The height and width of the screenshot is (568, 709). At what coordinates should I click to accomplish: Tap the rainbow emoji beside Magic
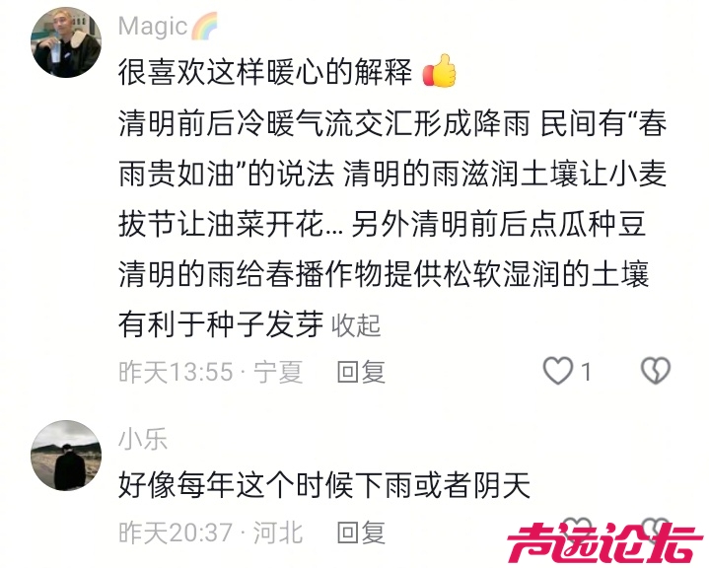pyautogui.click(x=204, y=26)
